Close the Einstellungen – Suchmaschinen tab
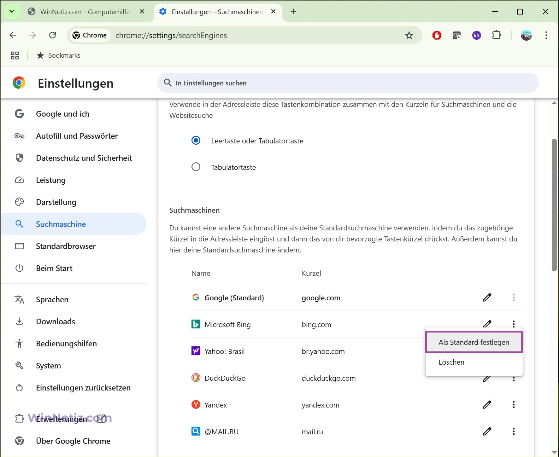The height and width of the screenshot is (457, 559). pyautogui.click(x=274, y=12)
